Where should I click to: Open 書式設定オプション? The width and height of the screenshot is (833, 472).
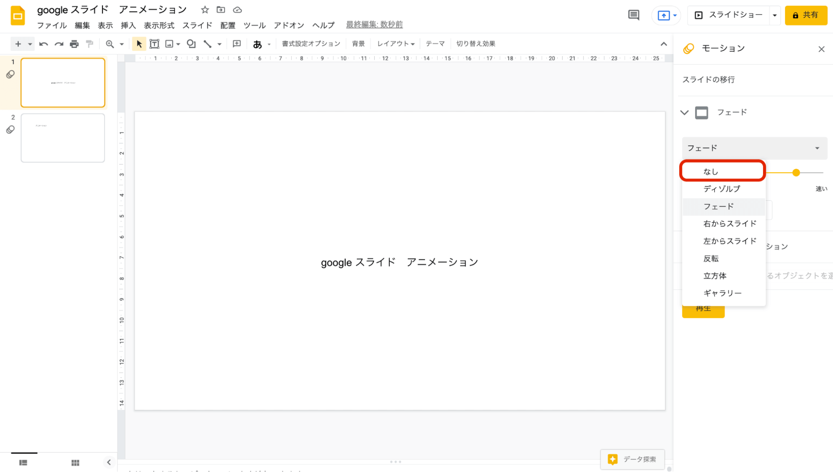311,44
